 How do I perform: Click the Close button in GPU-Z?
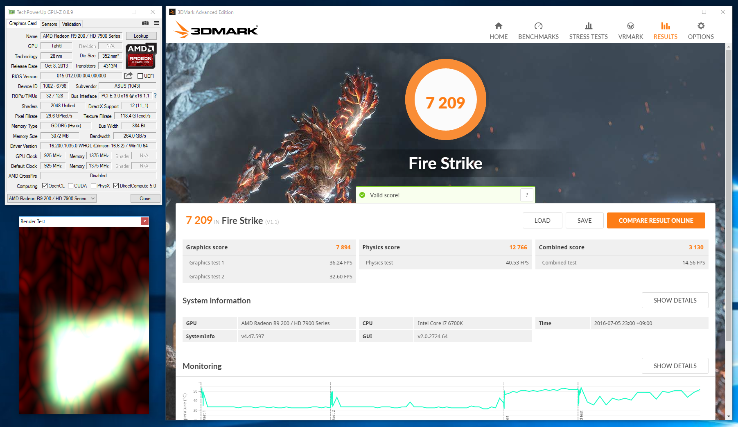click(145, 199)
